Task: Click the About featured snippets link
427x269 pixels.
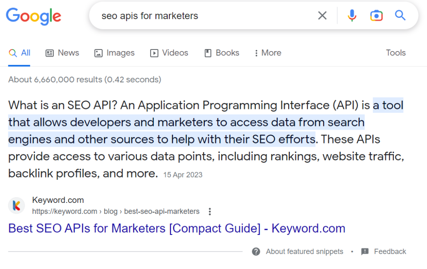Action: coord(304,252)
